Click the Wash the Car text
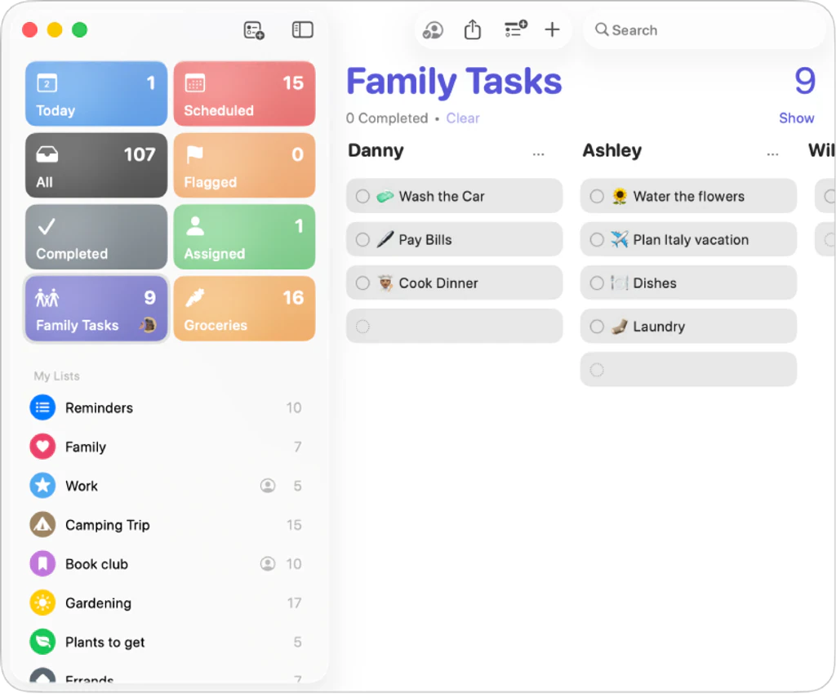Screen dimensions: 836x694 click(442, 197)
